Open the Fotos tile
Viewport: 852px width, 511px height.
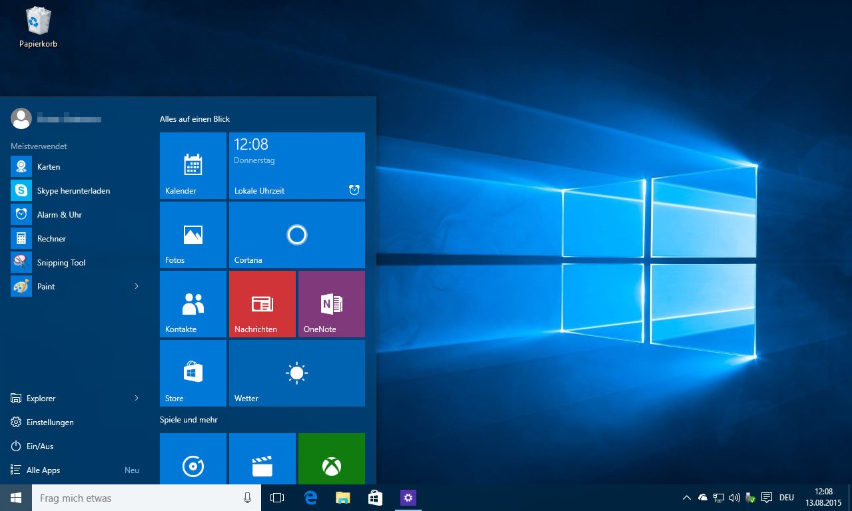coord(193,235)
